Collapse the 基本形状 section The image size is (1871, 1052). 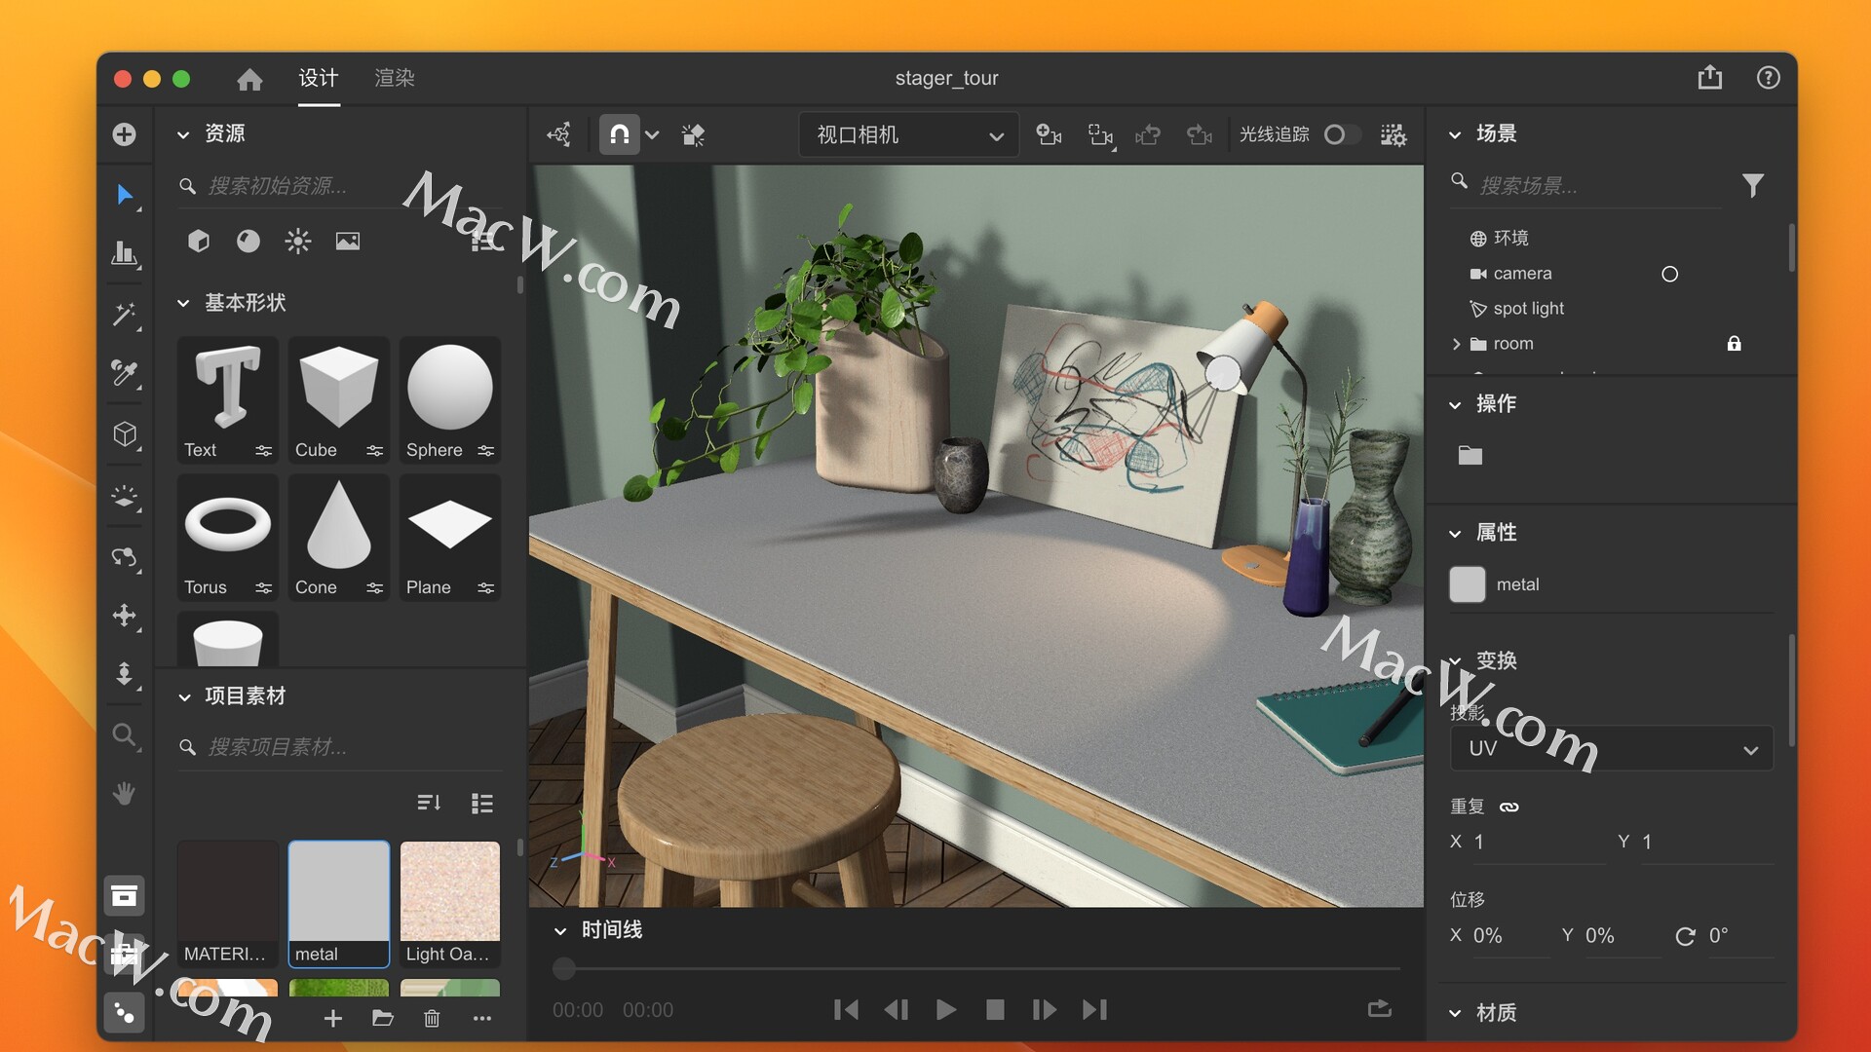[x=183, y=304]
